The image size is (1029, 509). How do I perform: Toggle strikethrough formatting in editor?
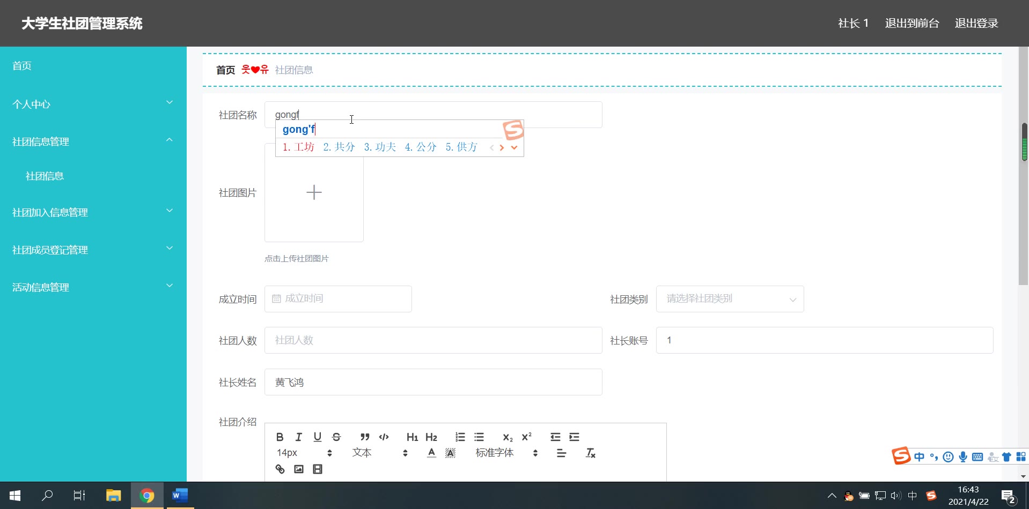pos(336,437)
